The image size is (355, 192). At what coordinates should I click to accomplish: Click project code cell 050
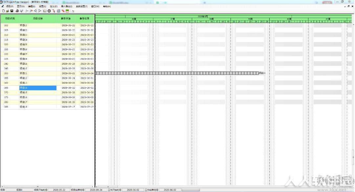pos(10,73)
